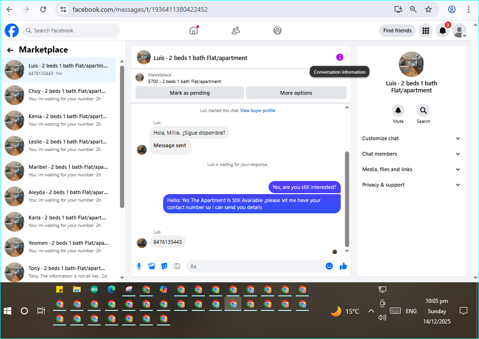Image resolution: width=479 pixels, height=339 pixels.
Task: Open the Friends icon in top navigation
Action: pyautogui.click(x=236, y=30)
